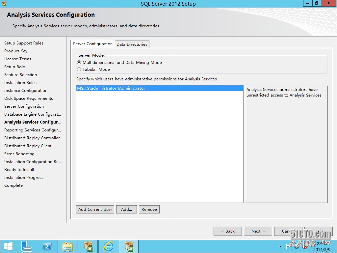Click Setup Role step
Screen dimensions: 337x253
[14, 67]
